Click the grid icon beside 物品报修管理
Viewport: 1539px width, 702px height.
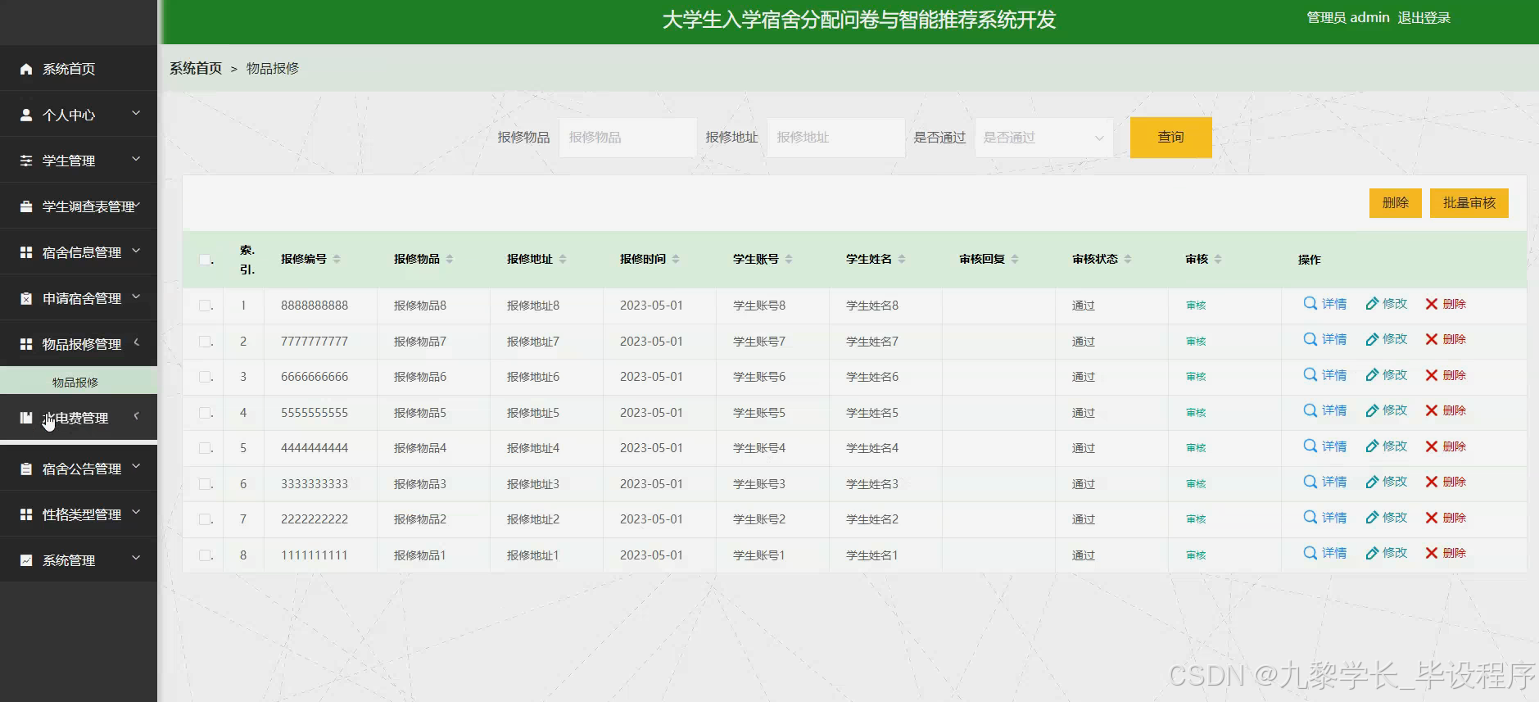tap(26, 344)
